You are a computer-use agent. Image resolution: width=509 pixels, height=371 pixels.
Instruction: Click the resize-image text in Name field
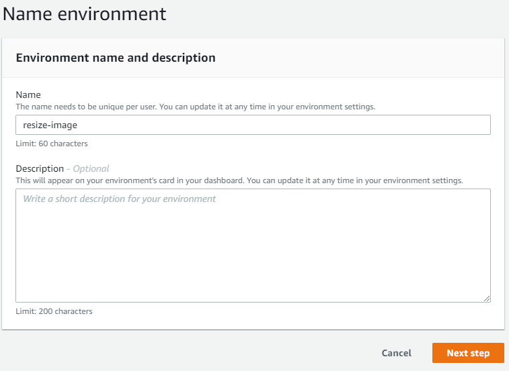click(50, 125)
